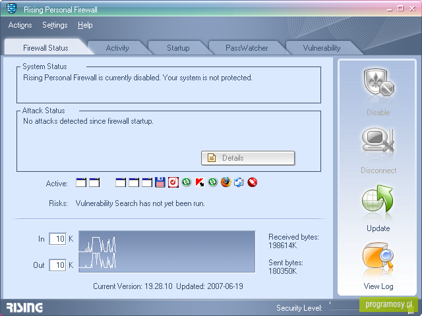422x316 pixels.
Task: Click the Firefox icon in Active programs
Action: tap(226, 182)
